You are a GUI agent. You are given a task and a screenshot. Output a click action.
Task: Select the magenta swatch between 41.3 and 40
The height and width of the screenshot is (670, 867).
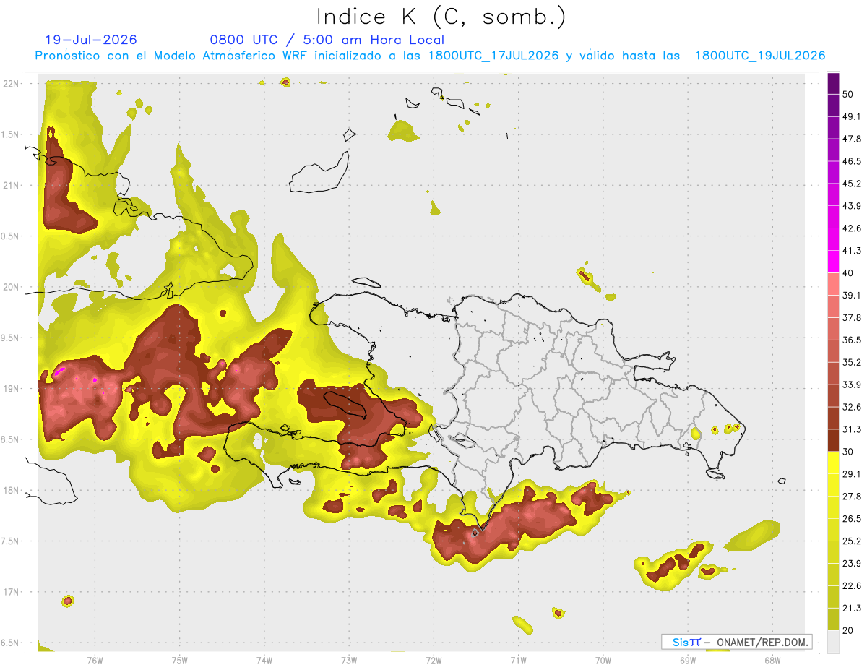(834, 262)
